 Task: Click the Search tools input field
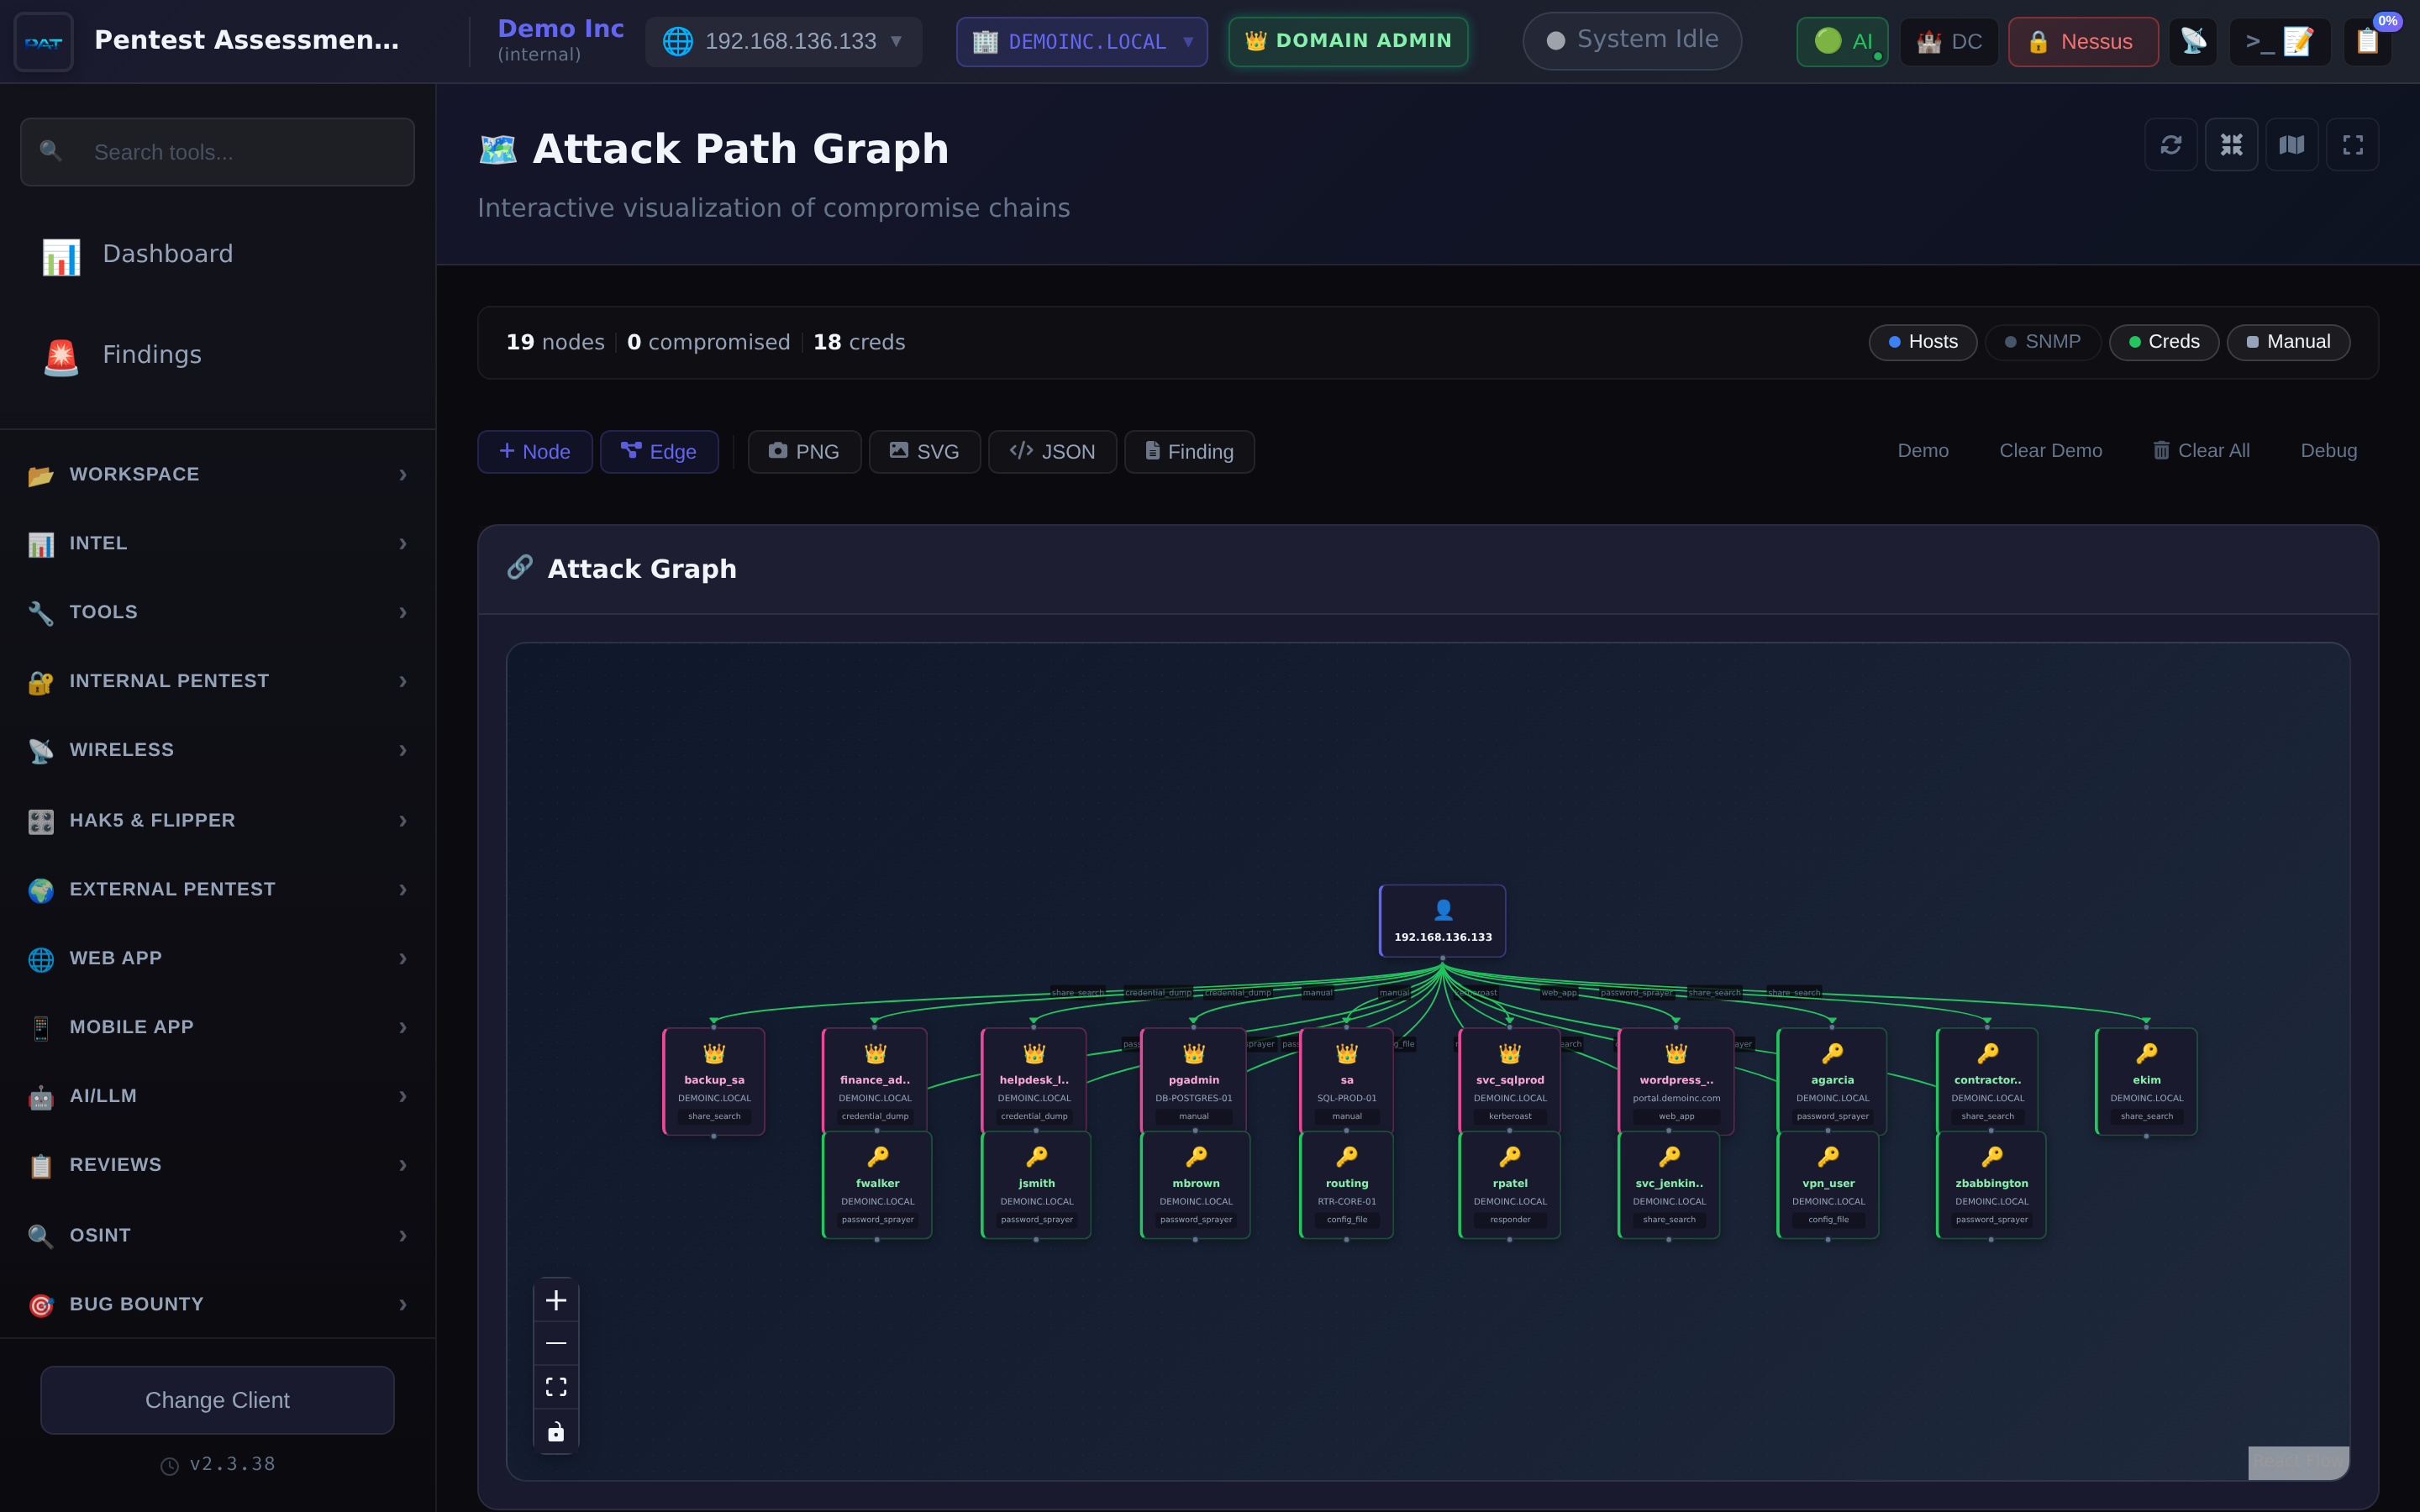coord(216,151)
